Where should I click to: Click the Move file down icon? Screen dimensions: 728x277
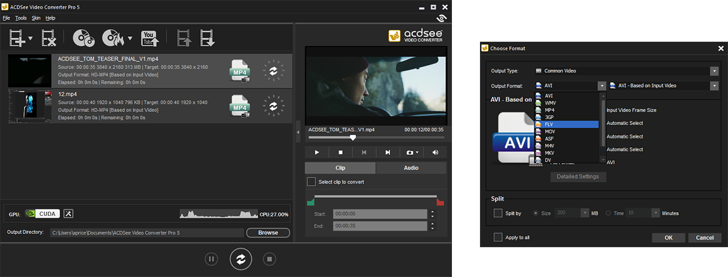pyautogui.click(x=207, y=39)
